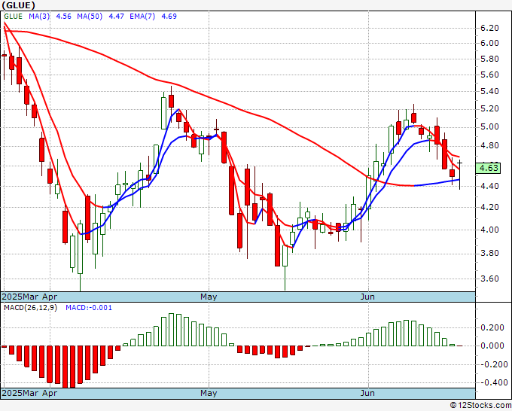This screenshot has width=512, height=411.
Task: Click the (GLUE) chart title
Action: pyautogui.click(x=18, y=5)
